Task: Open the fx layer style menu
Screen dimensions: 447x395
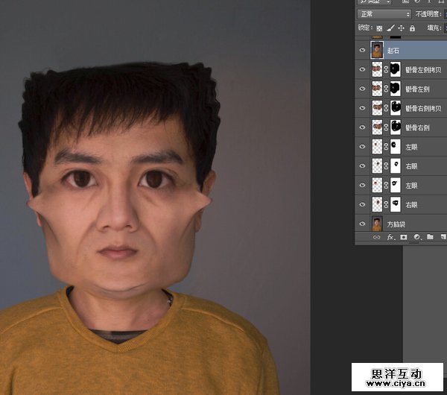Action: (x=390, y=237)
